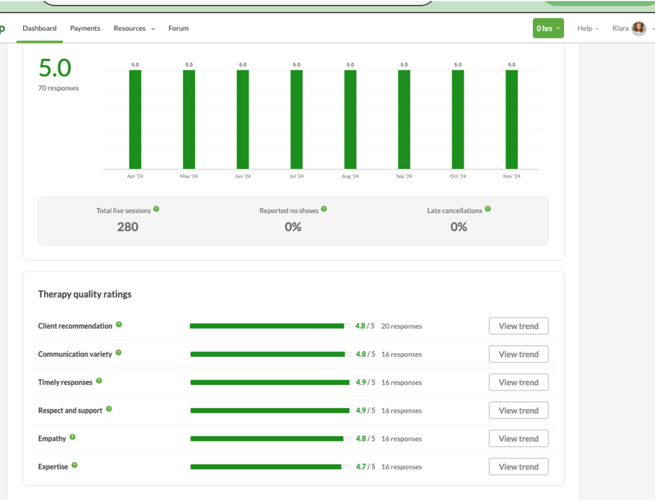This screenshot has height=501, width=655.
Task: Click help icon beside Late cancellations
Action: coord(488,209)
